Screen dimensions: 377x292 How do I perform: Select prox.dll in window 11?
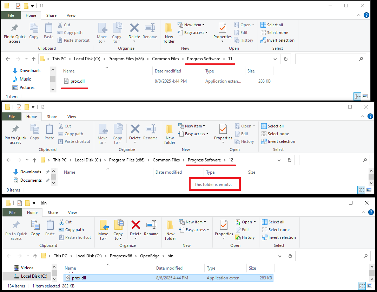(78, 81)
